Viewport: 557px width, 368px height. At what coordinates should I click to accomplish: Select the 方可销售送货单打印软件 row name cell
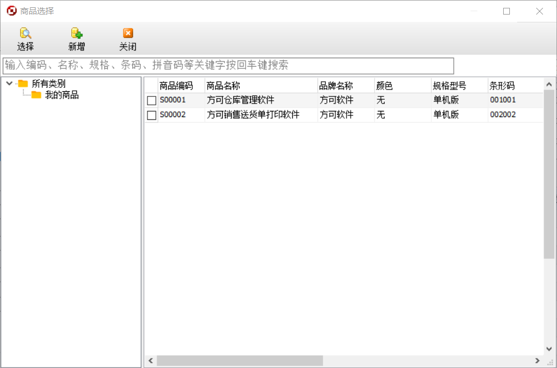pos(253,115)
